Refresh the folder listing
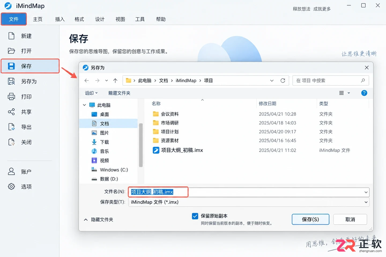The image size is (386, 257). (x=283, y=81)
